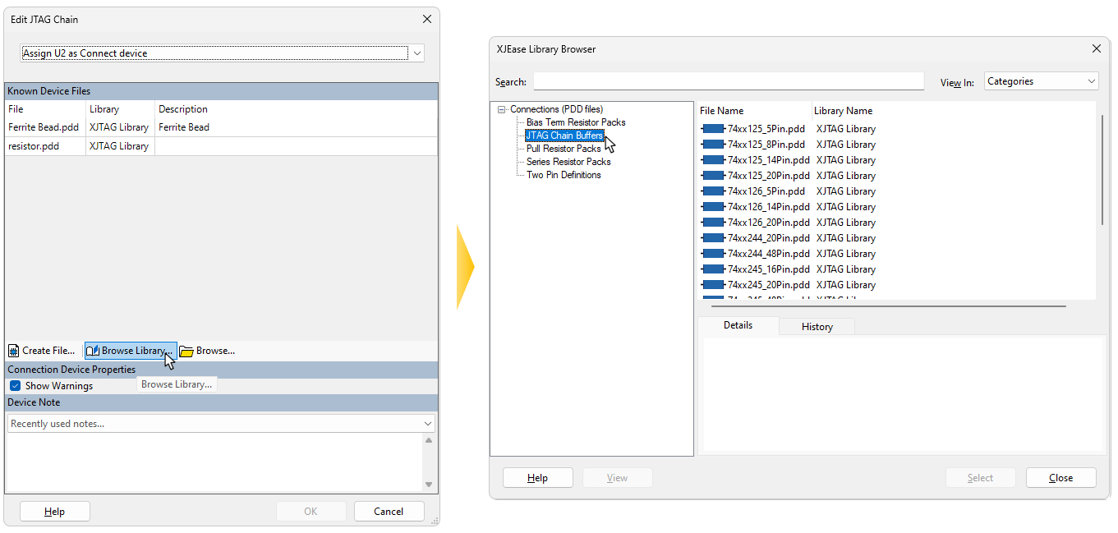Select the 74xx125_20Pin.pdd file icon
This screenshot has width=1118, height=533.
[712, 176]
